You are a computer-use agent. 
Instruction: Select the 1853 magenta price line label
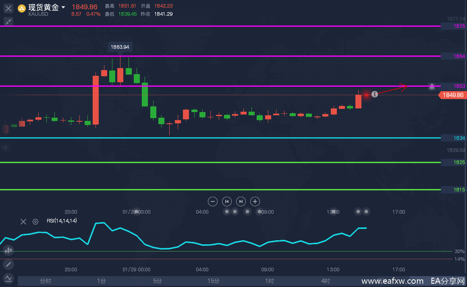[x=454, y=86]
